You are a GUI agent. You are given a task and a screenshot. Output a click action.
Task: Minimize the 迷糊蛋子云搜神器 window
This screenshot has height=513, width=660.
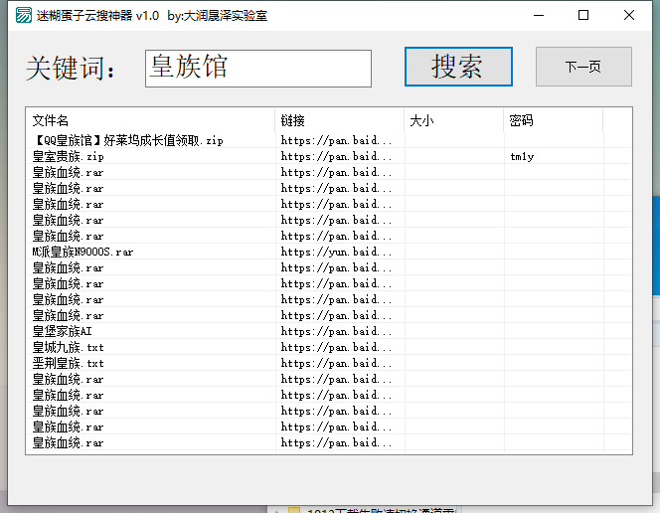pyautogui.click(x=538, y=15)
